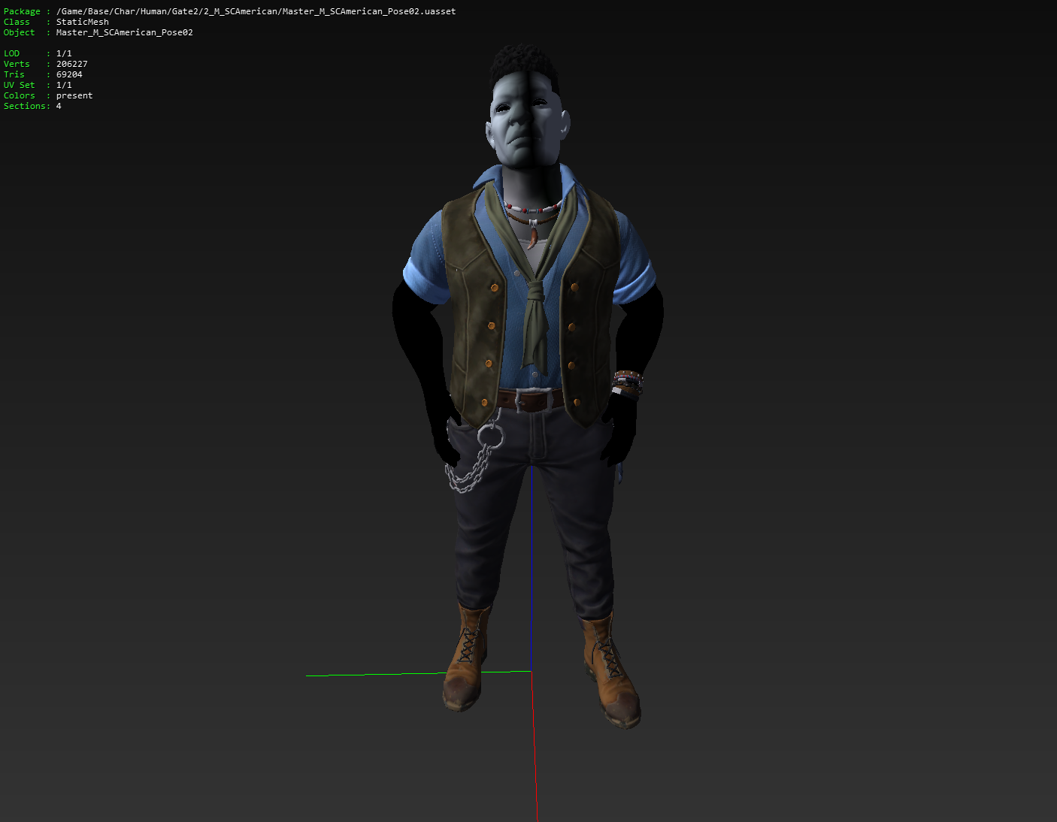Click the Tris count 69204
The image size is (1057, 822).
click(x=69, y=74)
